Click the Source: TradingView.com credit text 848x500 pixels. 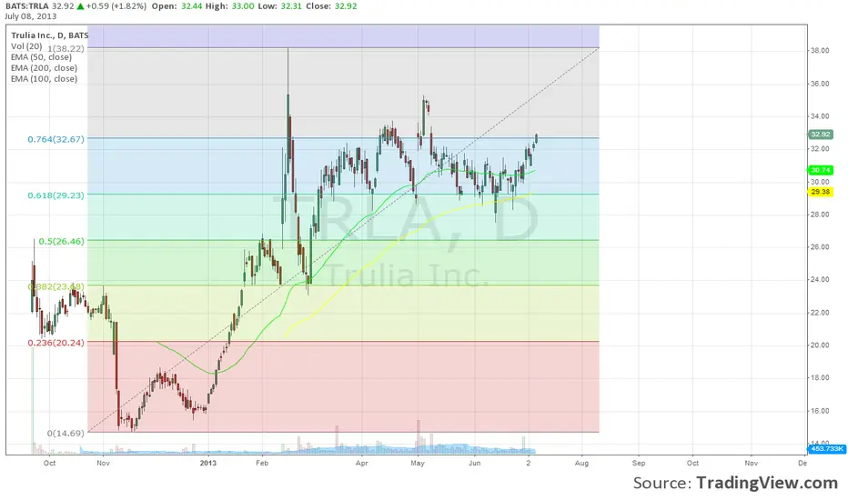(735, 483)
